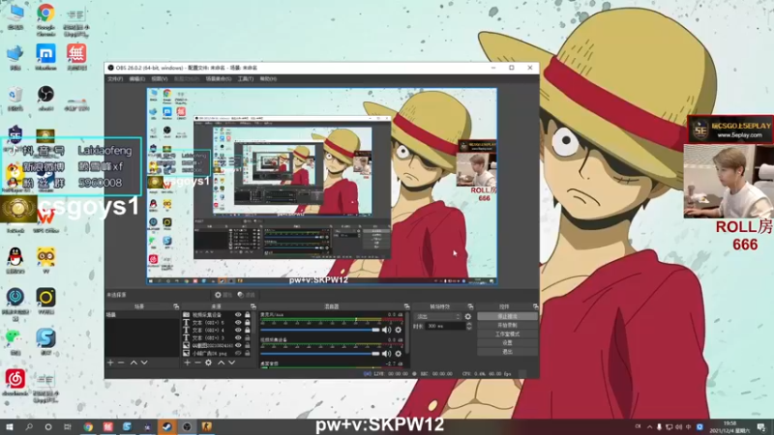This screenshot has width=774, height=435.
Task: Move source down arrow in Sources panel
Action: (x=231, y=362)
